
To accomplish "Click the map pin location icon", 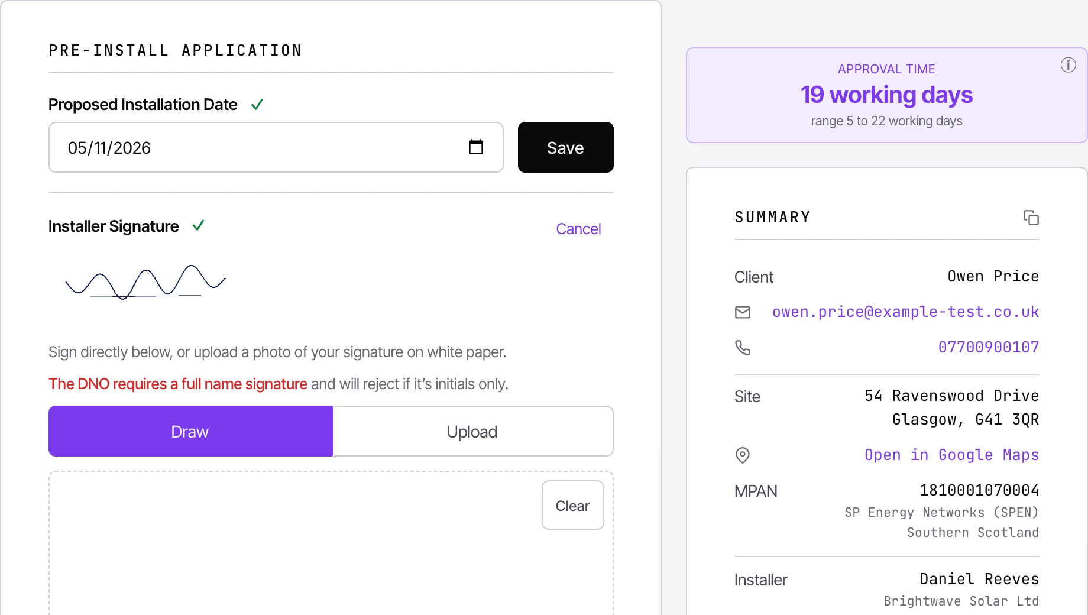I will coord(743,455).
